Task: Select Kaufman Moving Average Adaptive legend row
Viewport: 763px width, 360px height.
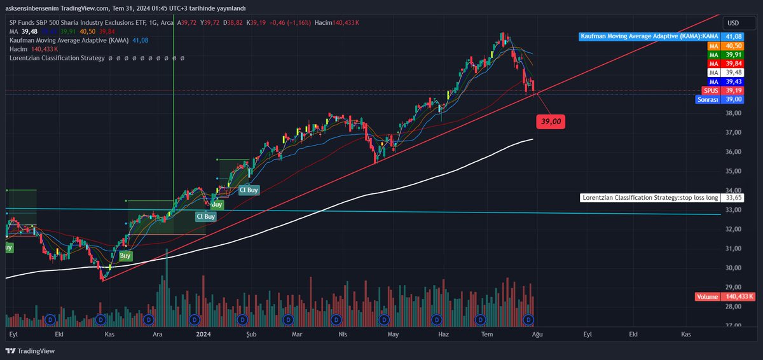Action: coord(79,40)
